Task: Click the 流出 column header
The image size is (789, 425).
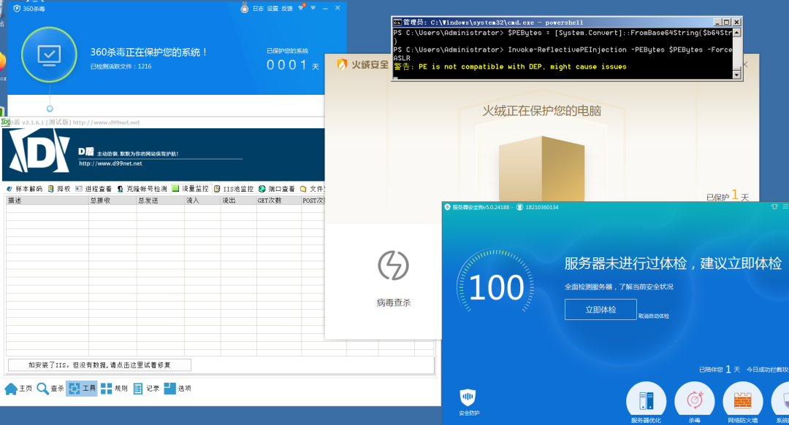Action: pyautogui.click(x=238, y=200)
